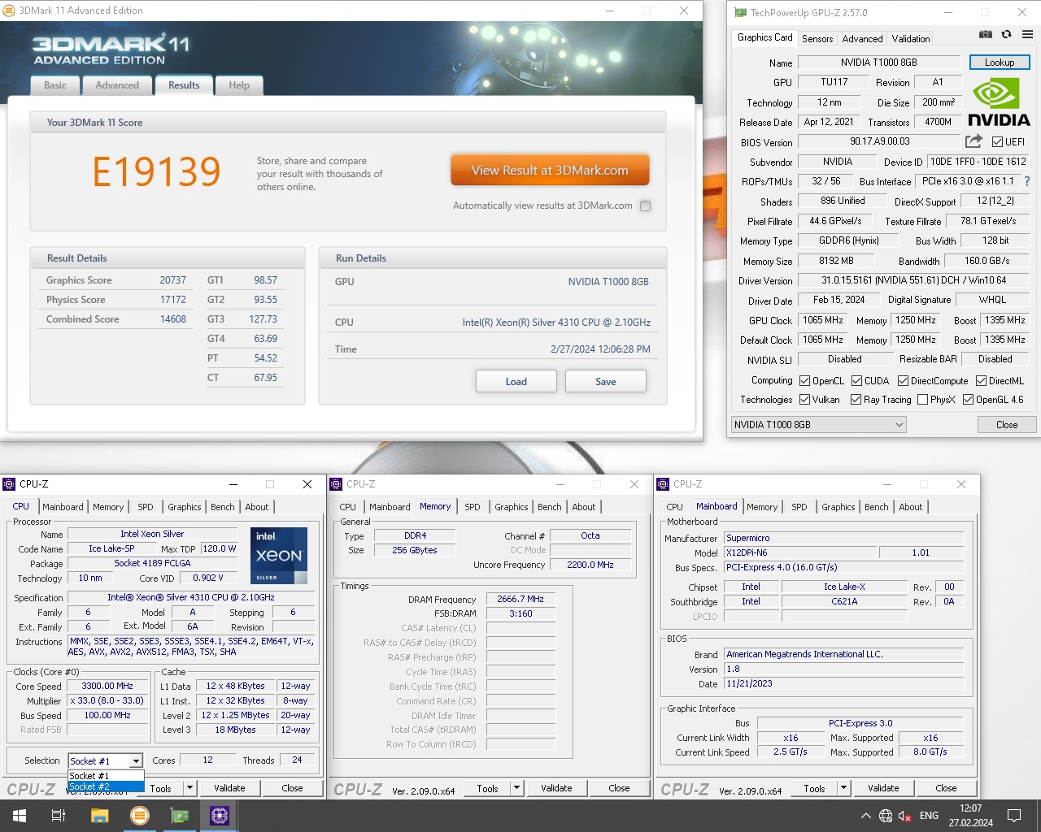Choose Socket #1 in the dropdown list
Screen dimensions: 1041x832
point(106,776)
